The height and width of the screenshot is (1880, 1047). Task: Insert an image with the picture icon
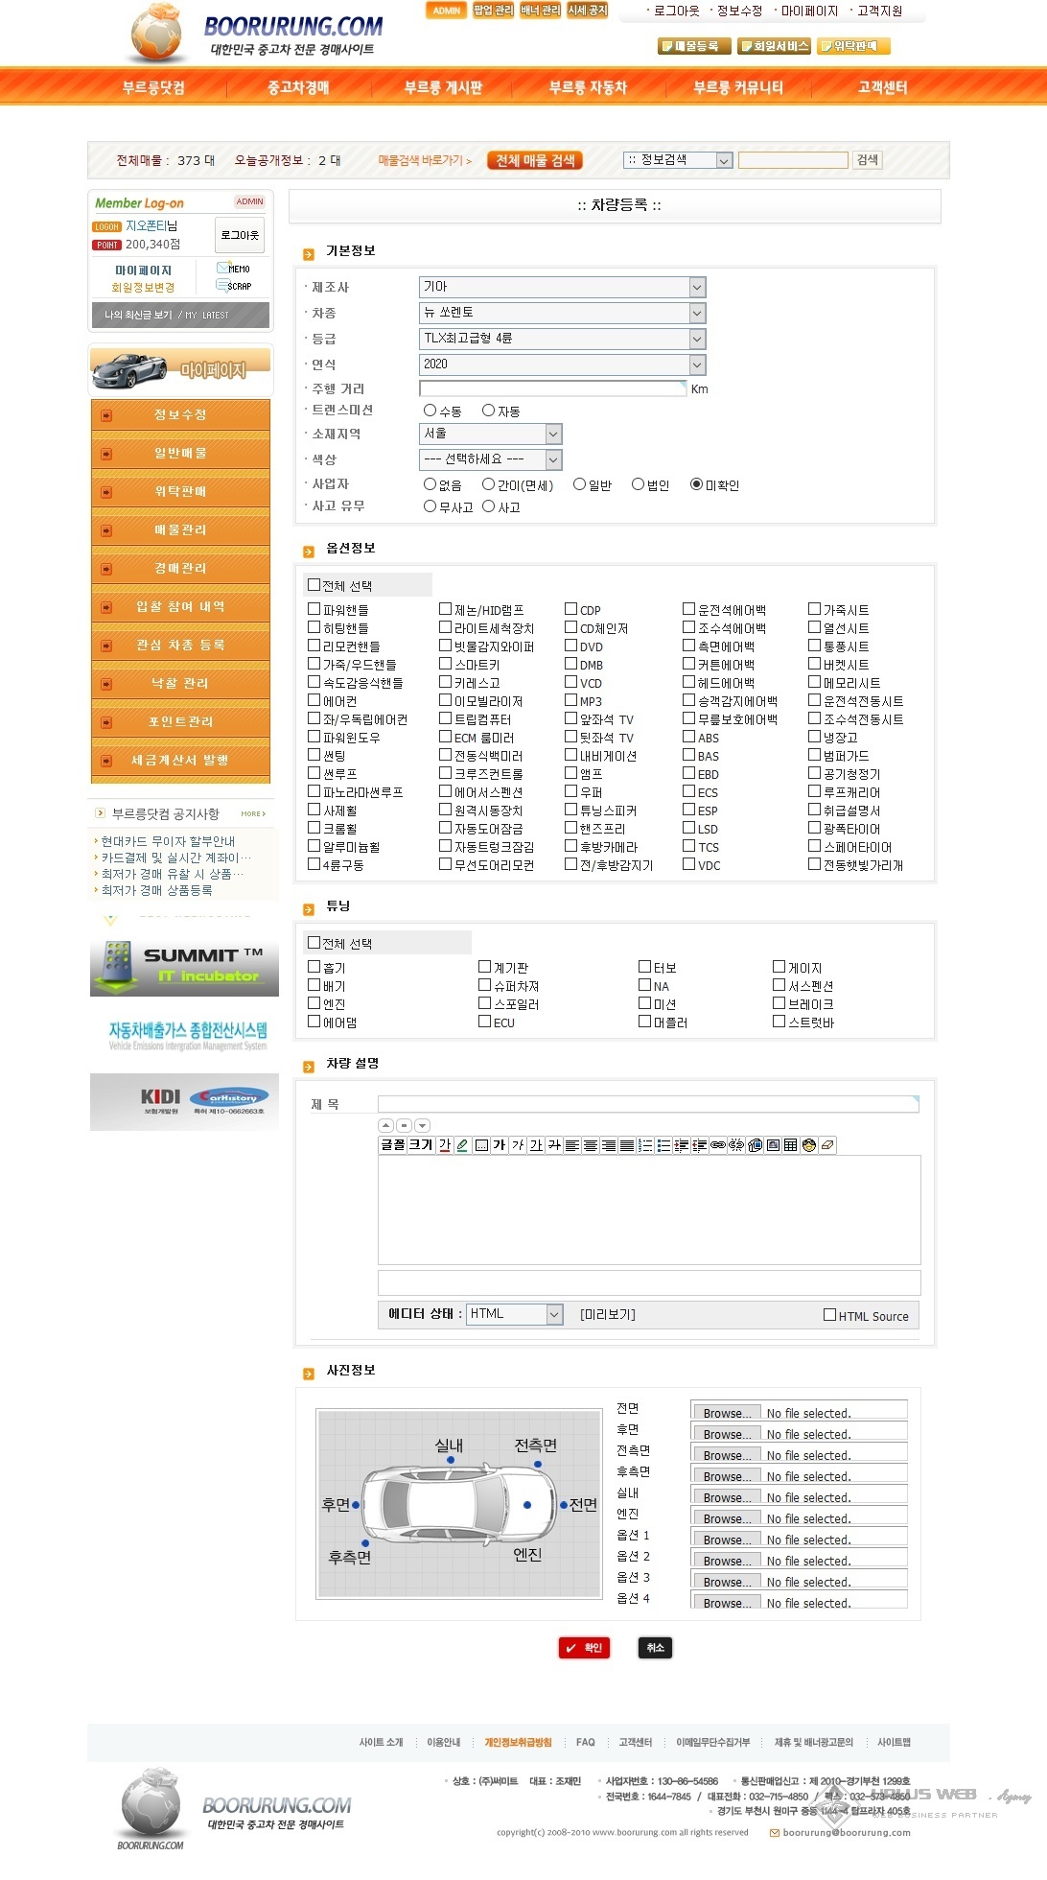pos(773,1144)
